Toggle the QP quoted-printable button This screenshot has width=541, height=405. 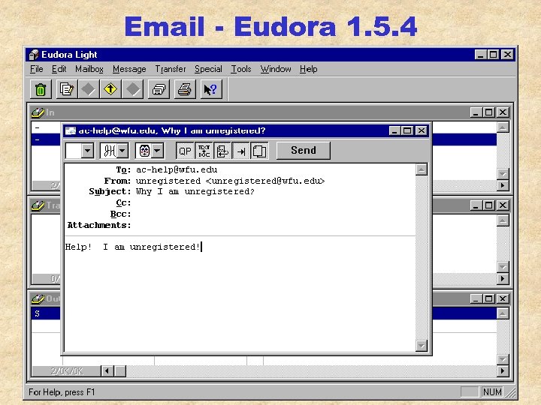pos(185,151)
